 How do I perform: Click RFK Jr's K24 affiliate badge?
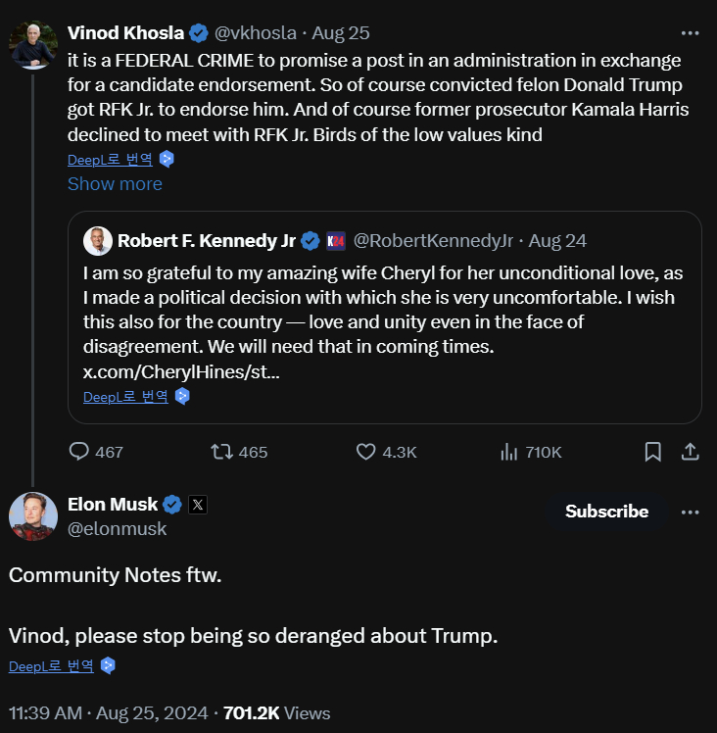click(336, 240)
